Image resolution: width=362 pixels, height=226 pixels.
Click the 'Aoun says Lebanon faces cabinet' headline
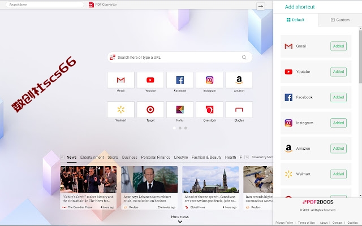[147, 199]
